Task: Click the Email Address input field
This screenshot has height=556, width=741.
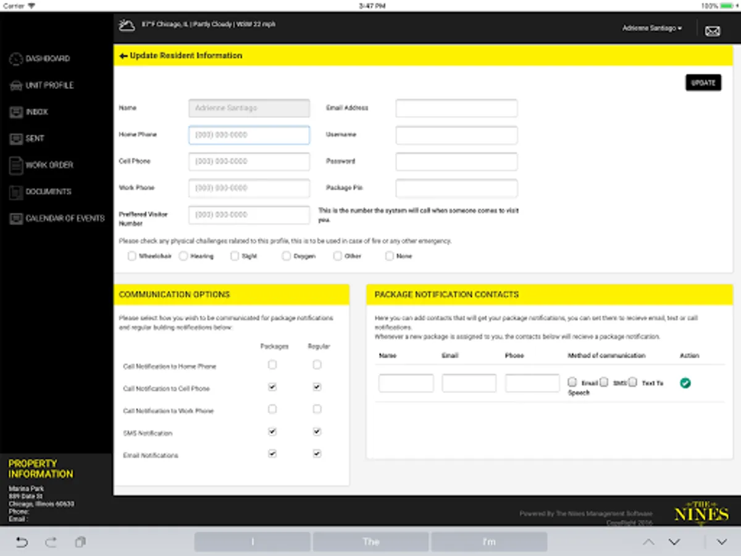Action: [456, 108]
